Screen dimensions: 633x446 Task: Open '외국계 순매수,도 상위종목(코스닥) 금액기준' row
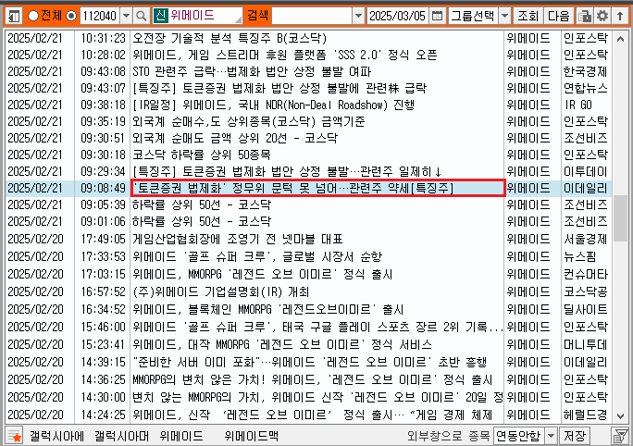click(x=249, y=121)
